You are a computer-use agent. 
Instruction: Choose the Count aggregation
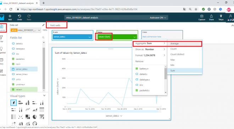click(x=185, y=49)
